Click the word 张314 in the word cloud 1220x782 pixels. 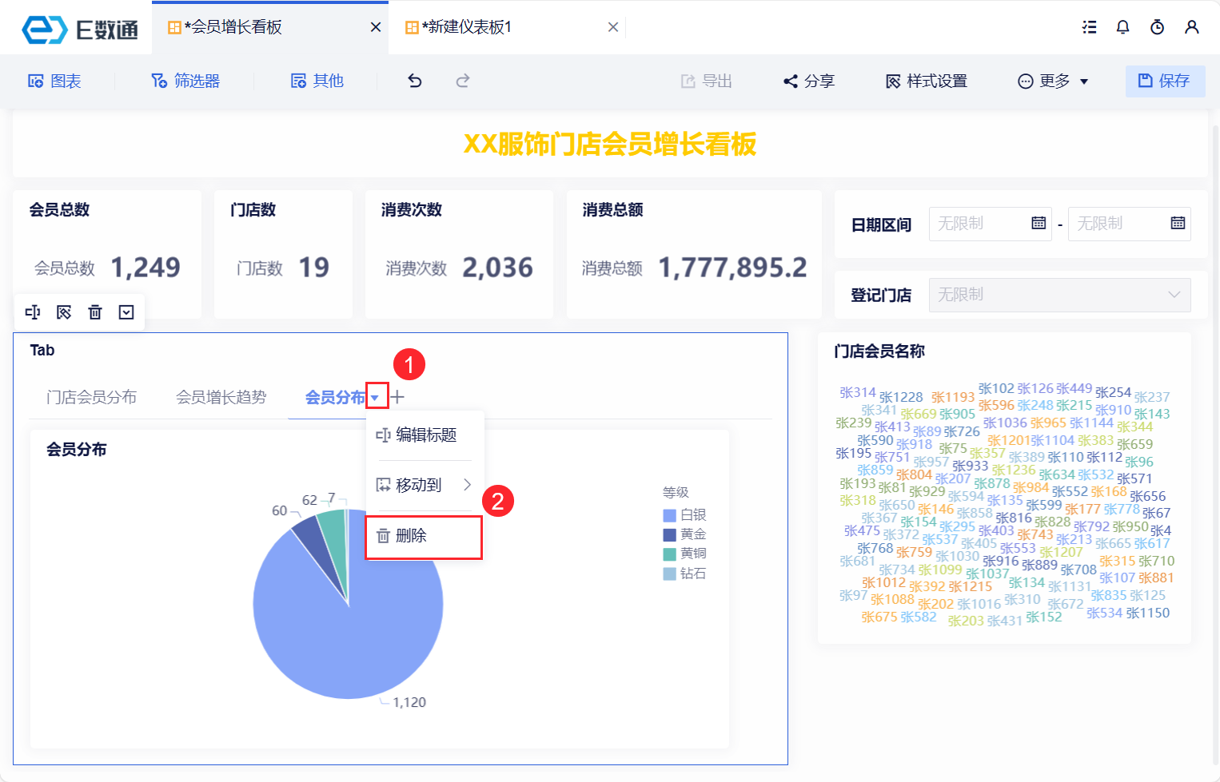tap(858, 392)
